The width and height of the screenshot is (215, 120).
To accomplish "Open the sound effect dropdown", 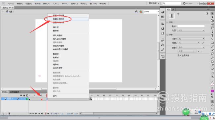I will click(x=189, y=43).
